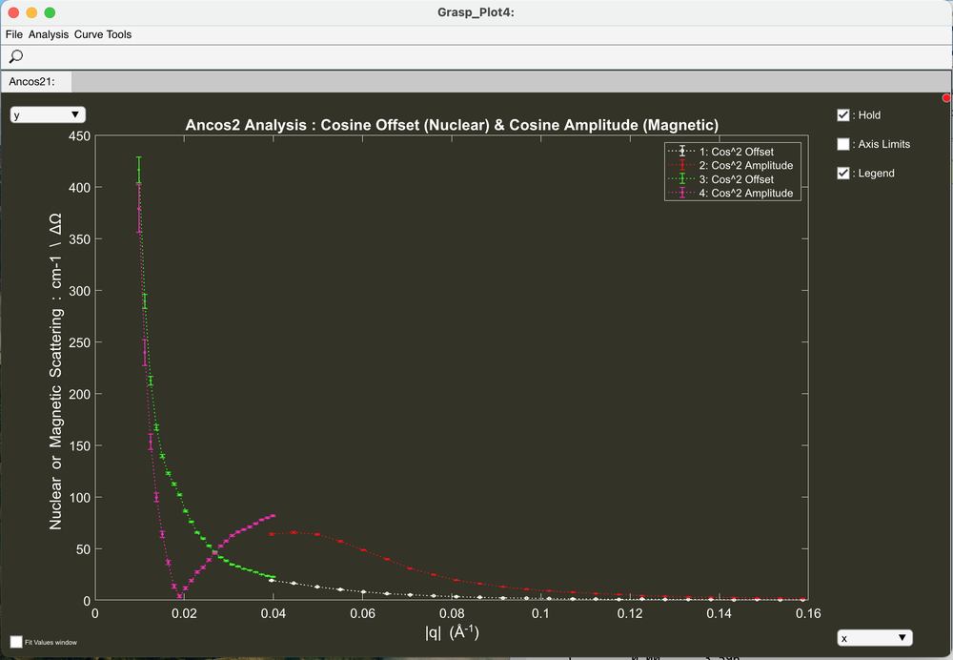Open the x-axis scale dropdown
The image size is (953, 660).
coord(874,638)
